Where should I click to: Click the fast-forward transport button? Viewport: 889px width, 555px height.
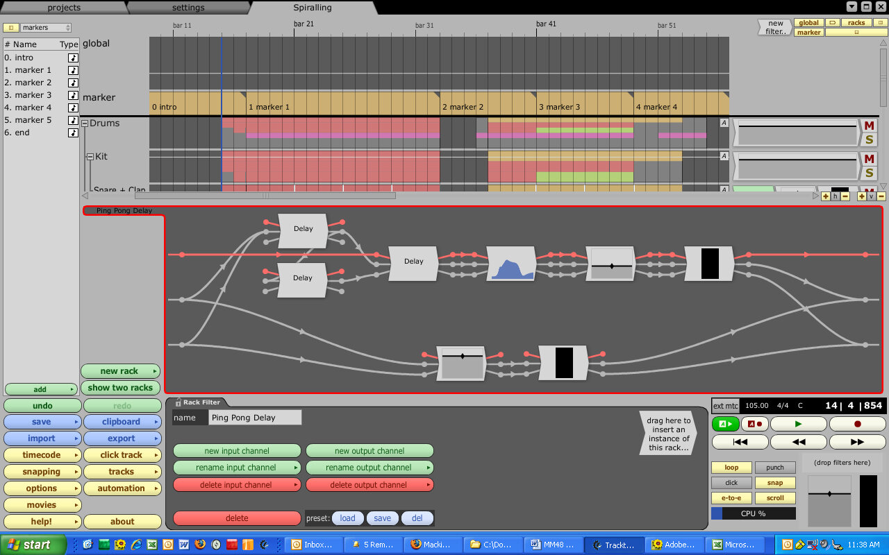pos(857,442)
